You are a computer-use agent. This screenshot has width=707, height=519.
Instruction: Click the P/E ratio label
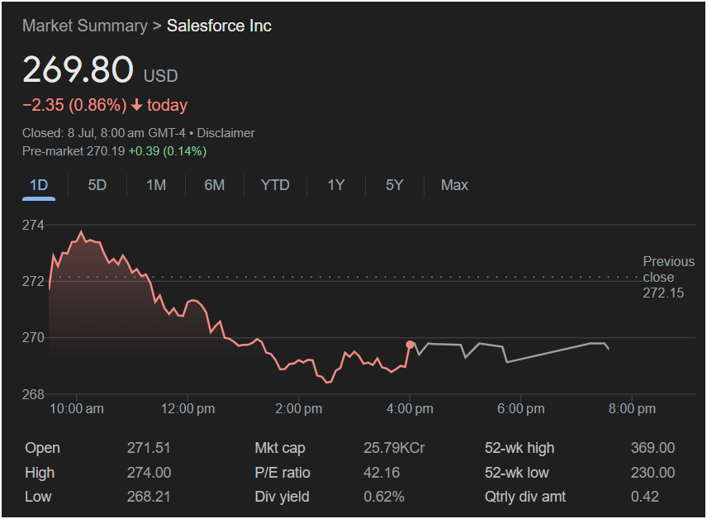tap(282, 473)
